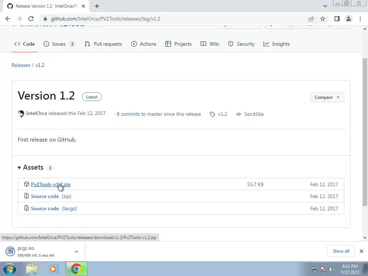Screen dimensions: 368x276
Task: Click the Releases breadcrumb link
Action: point(21,65)
